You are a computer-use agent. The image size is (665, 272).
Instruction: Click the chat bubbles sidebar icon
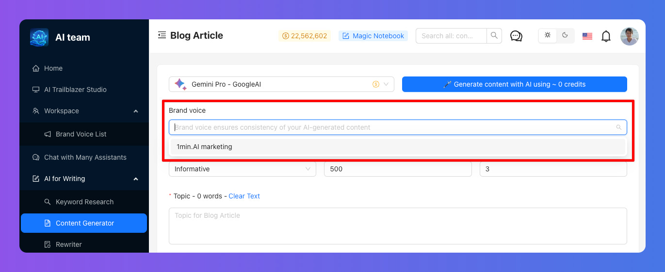pyautogui.click(x=36, y=157)
